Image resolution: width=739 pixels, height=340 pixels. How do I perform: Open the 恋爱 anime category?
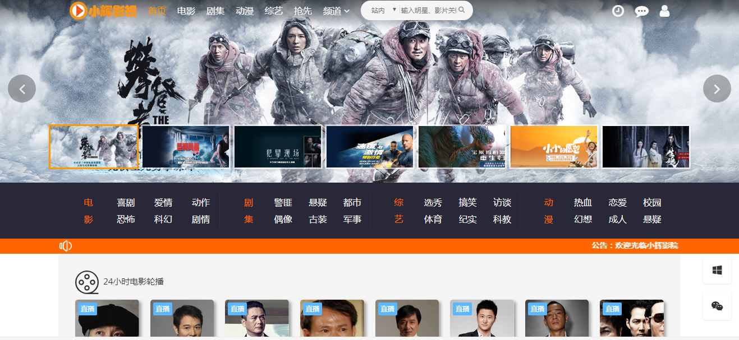click(x=618, y=203)
